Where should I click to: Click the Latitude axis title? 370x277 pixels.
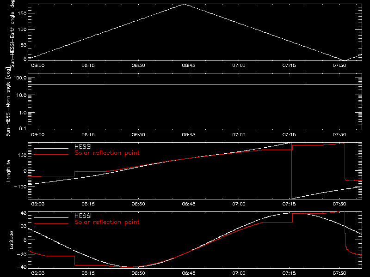11,240
